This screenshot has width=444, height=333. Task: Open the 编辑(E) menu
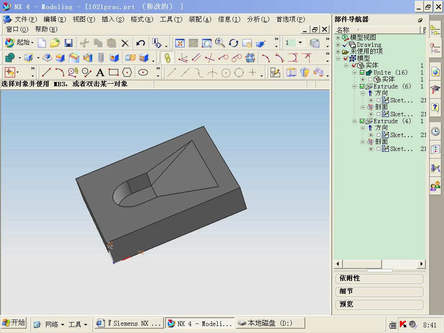(55, 19)
